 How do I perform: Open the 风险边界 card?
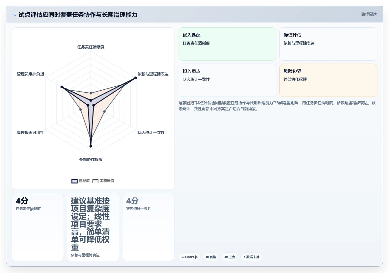coord(328,80)
